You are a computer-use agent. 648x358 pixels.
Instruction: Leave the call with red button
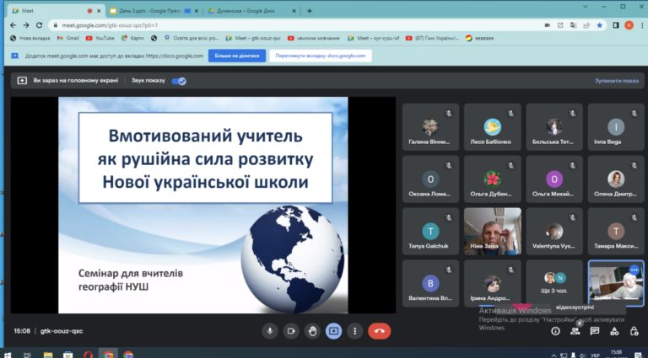pos(380,331)
